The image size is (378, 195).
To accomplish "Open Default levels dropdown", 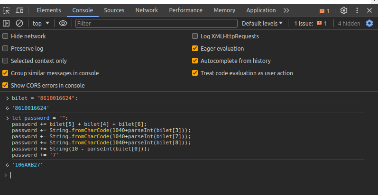I will pos(262,23).
